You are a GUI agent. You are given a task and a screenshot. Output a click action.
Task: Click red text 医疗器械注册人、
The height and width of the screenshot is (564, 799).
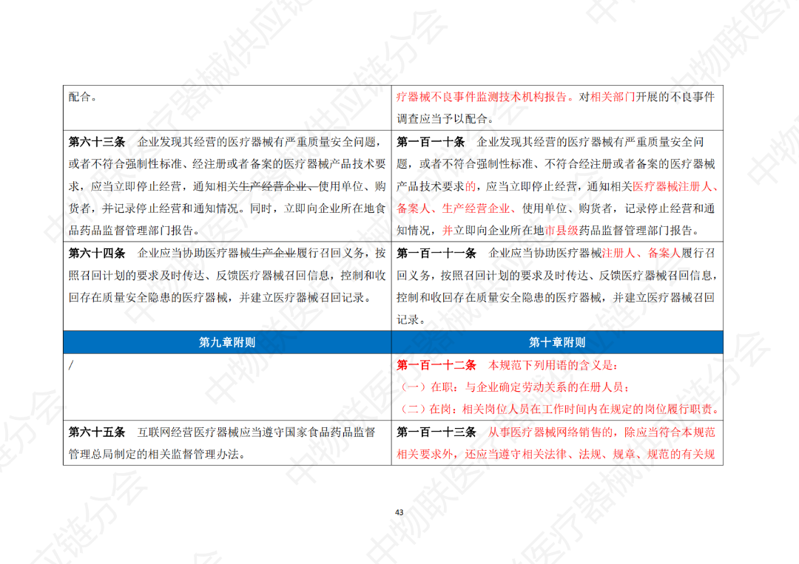675,186
